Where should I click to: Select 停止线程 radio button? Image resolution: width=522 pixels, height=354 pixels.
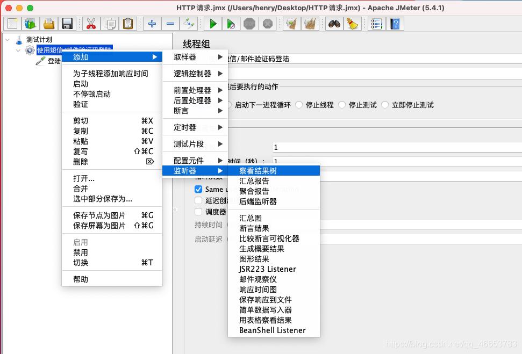tap(299, 105)
